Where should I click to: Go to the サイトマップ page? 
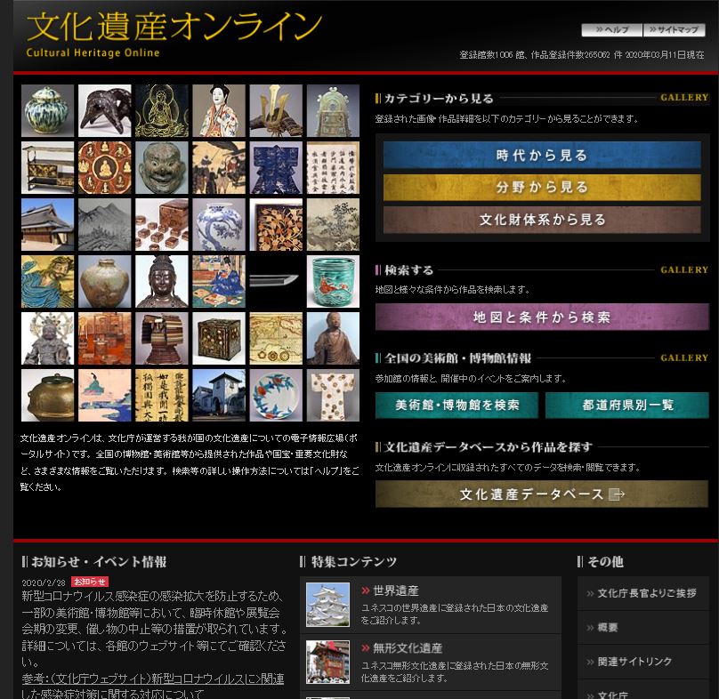tap(674, 30)
